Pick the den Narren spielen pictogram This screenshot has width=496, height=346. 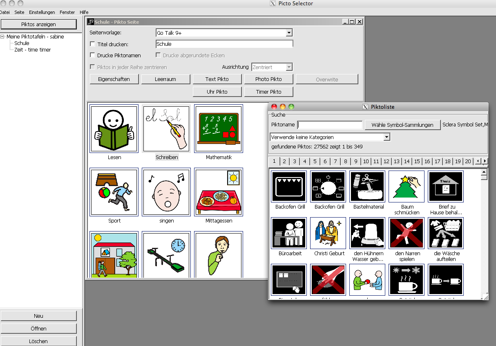coord(406,233)
